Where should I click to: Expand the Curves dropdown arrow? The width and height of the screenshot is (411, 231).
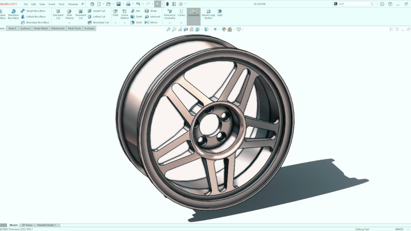(x=181, y=23)
